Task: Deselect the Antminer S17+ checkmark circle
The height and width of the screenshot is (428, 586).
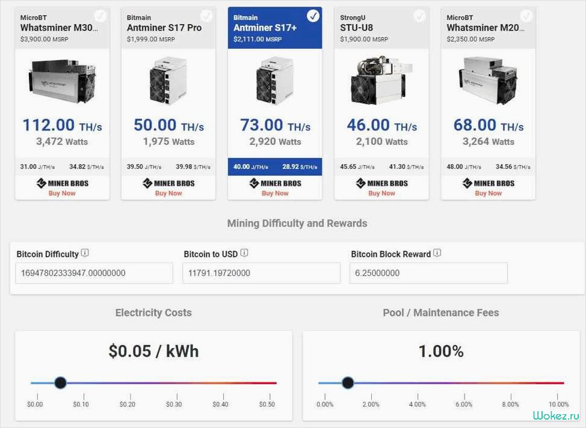Action: click(x=313, y=16)
